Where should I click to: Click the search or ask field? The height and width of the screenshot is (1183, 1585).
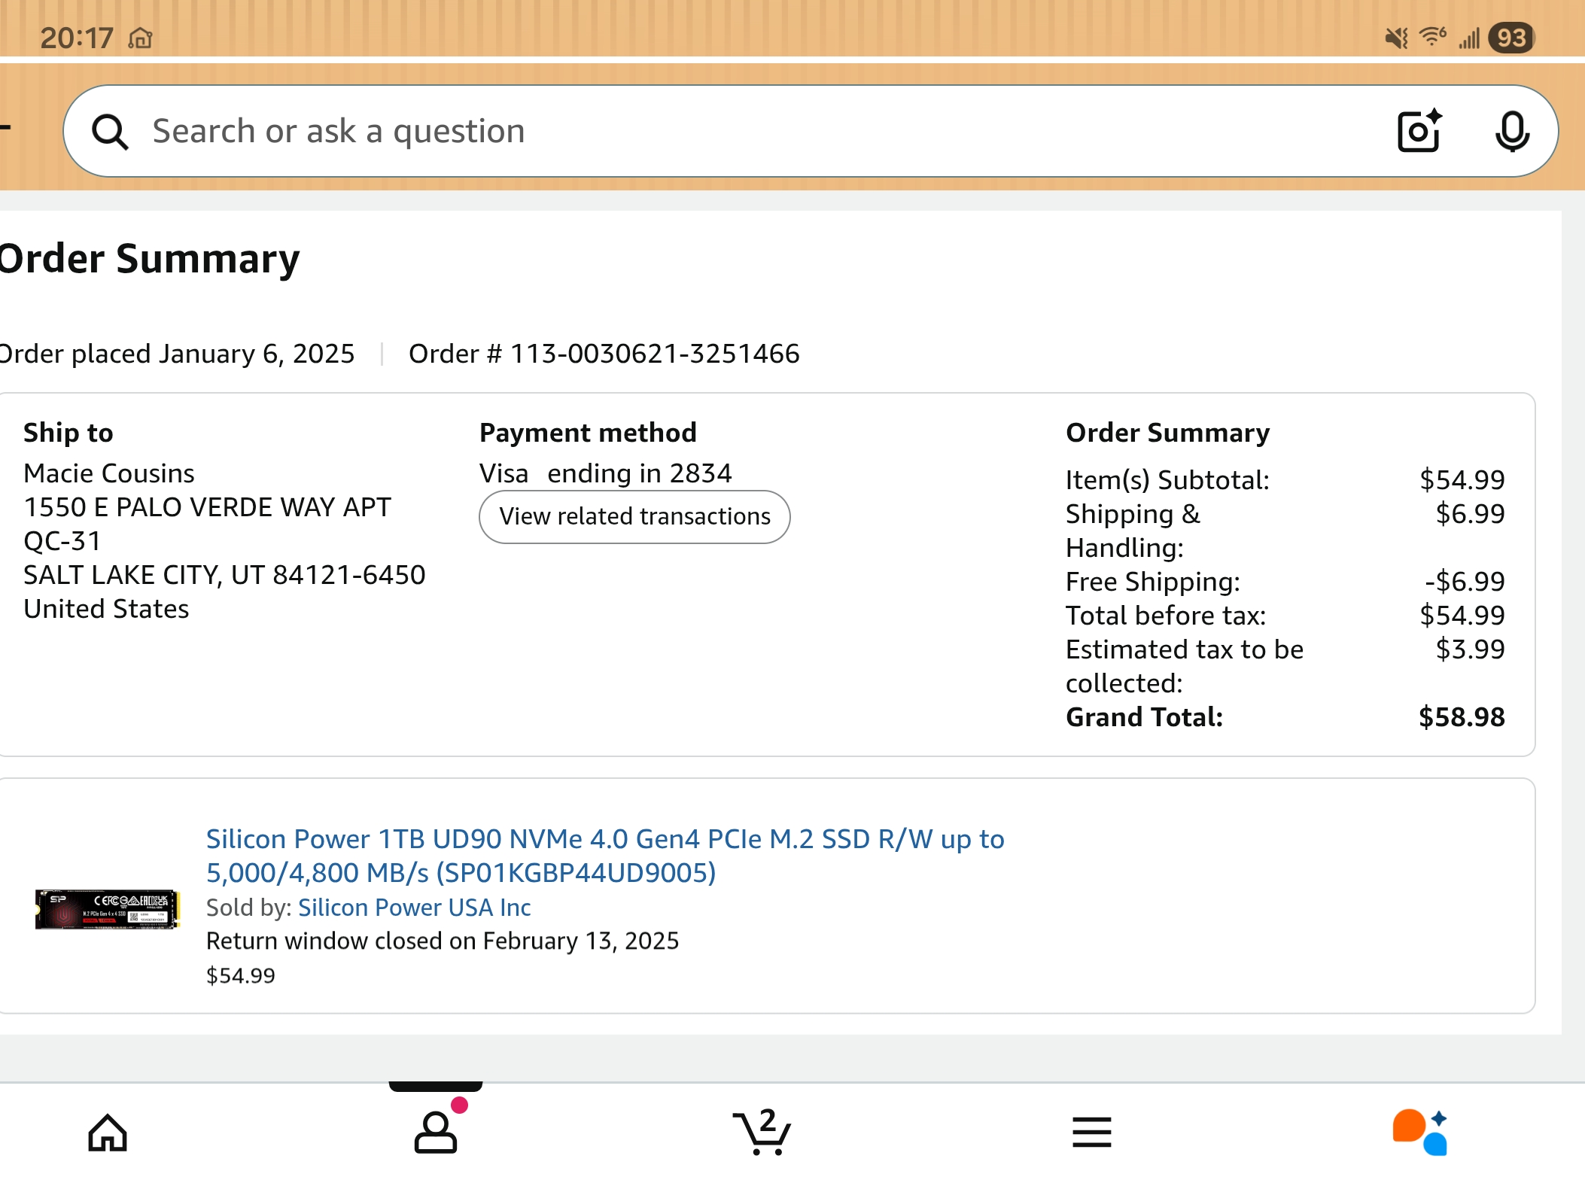click(x=753, y=132)
